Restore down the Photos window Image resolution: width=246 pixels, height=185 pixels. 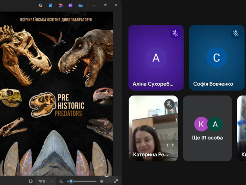[105, 5]
